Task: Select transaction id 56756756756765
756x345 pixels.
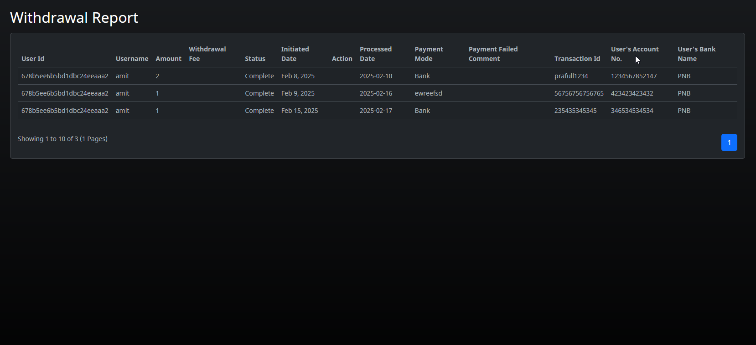Action: coord(579,93)
